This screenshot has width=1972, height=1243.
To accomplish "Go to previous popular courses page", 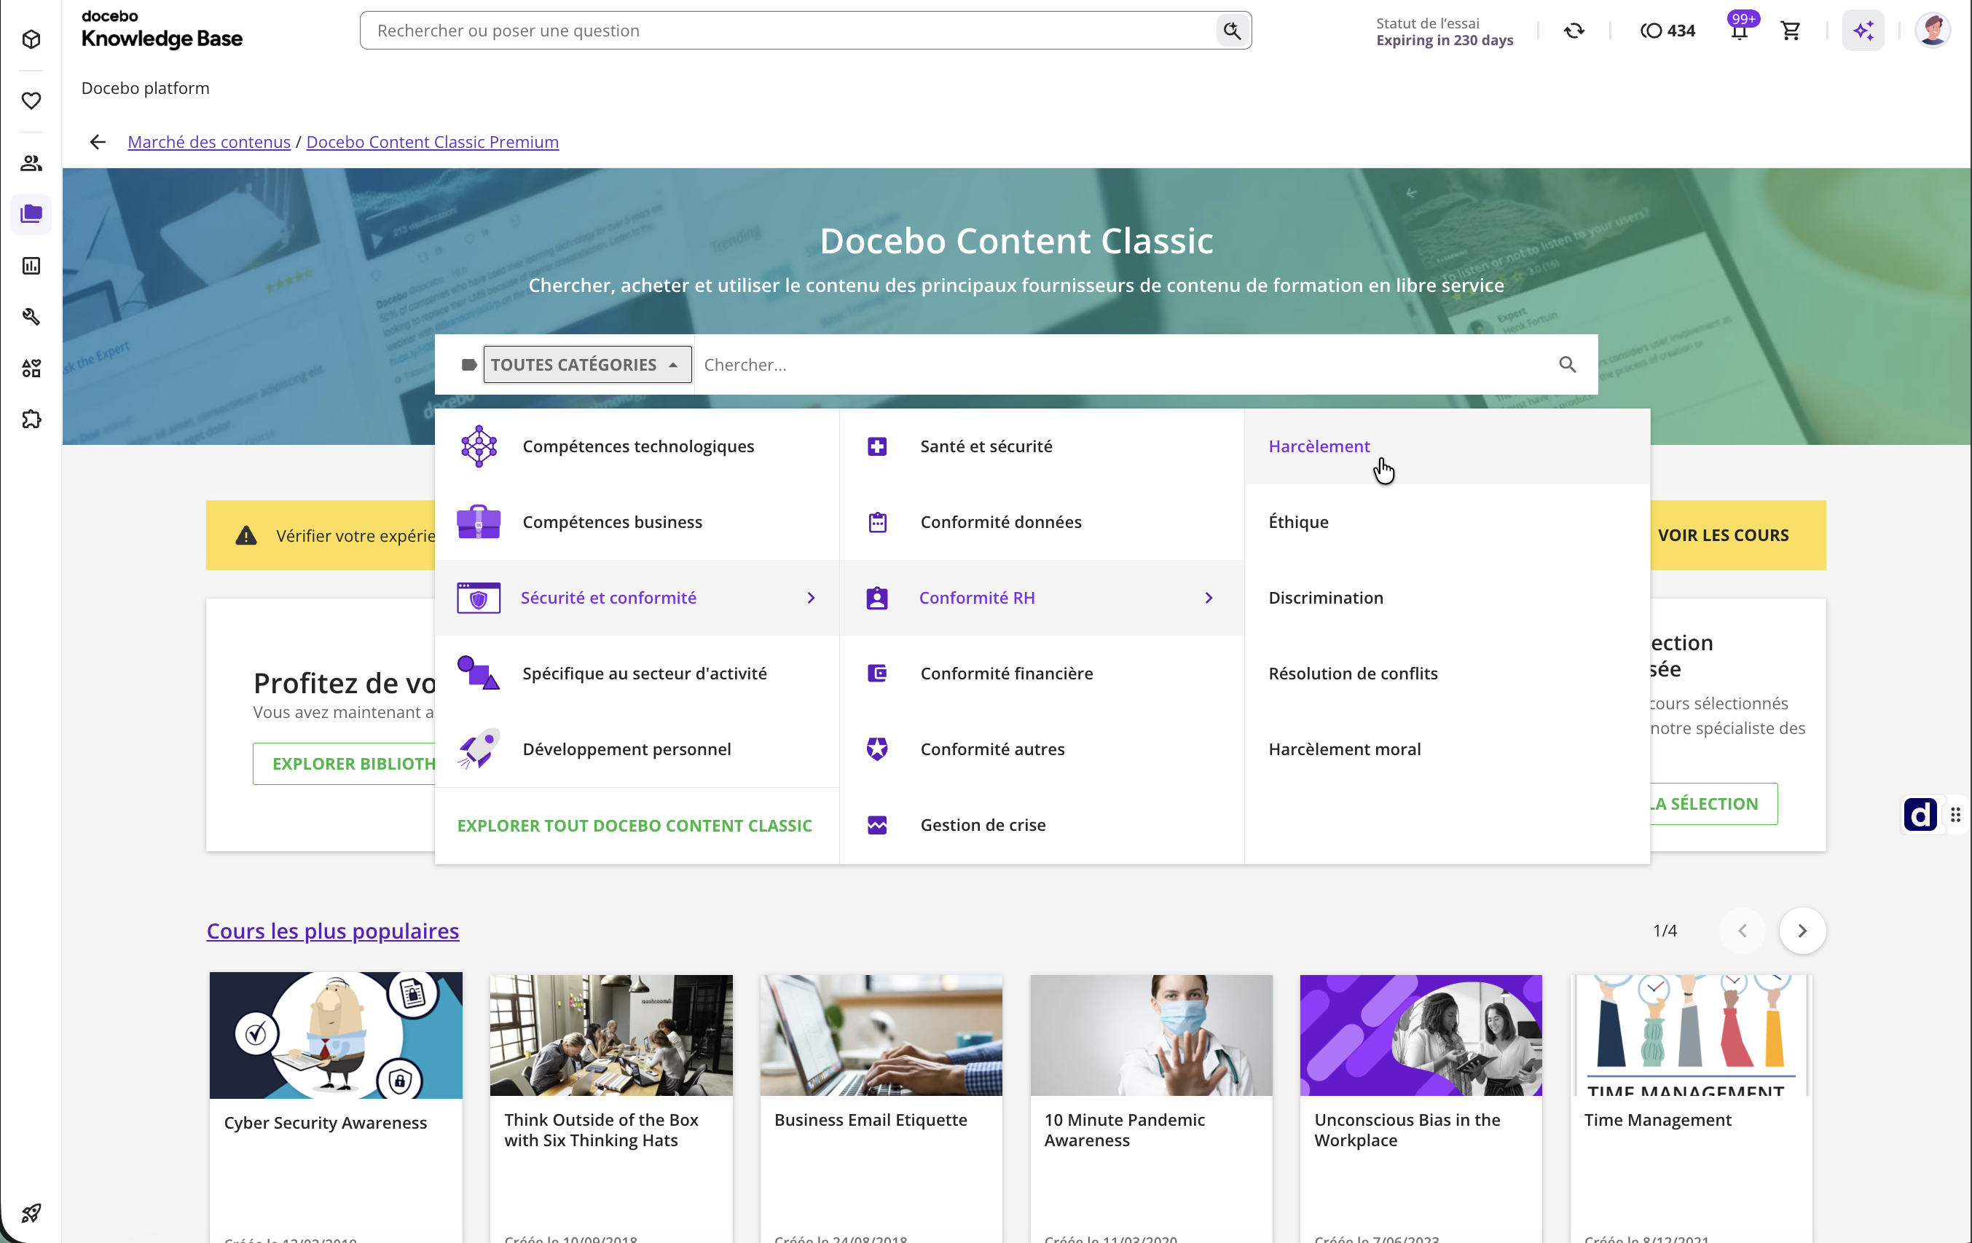I will point(1742,930).
